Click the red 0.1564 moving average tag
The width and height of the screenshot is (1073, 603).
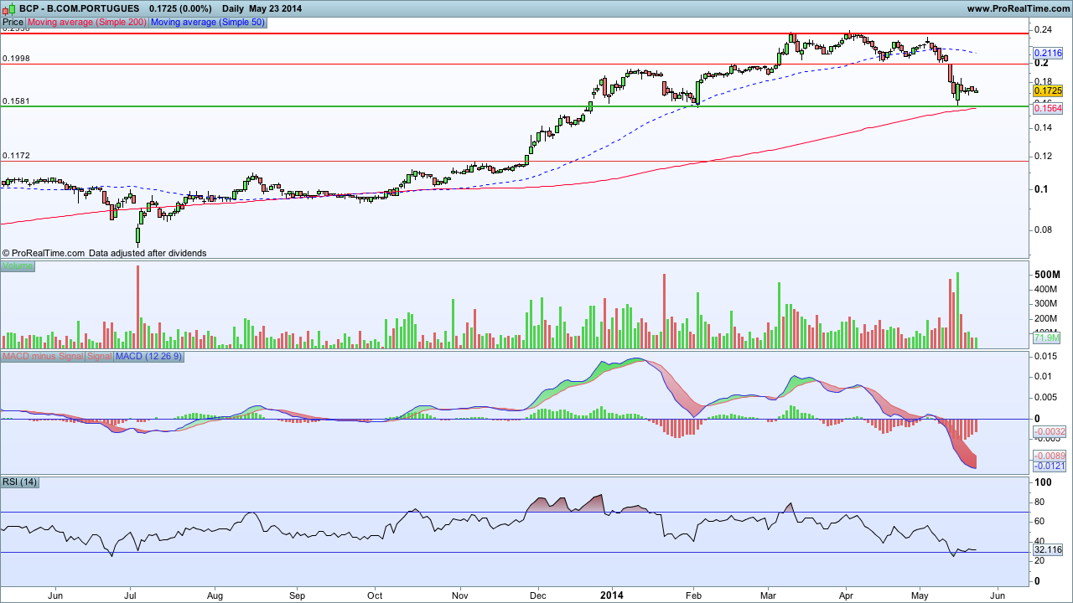click(1048, 109)
